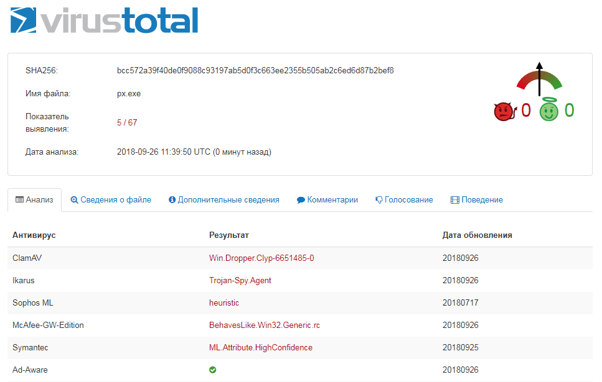The image size is (602, 382).
Task: Click the ClamAV antivirus name
Action: click(x=27, y=258)
